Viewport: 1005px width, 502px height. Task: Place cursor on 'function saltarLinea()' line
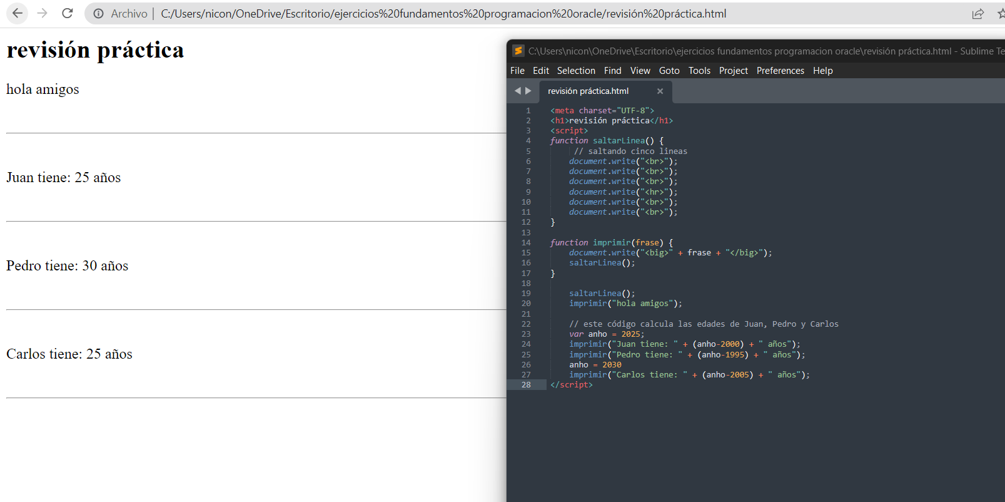607,141
